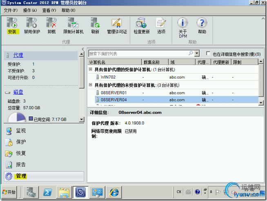Open Recovery workspace icon

(9, 154)
